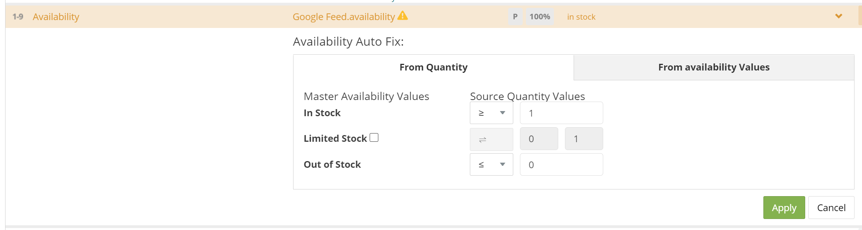Viewport: 862px width, 230px height.
Task: Click the In Stock quantity value field
Action: click(561, 113)
